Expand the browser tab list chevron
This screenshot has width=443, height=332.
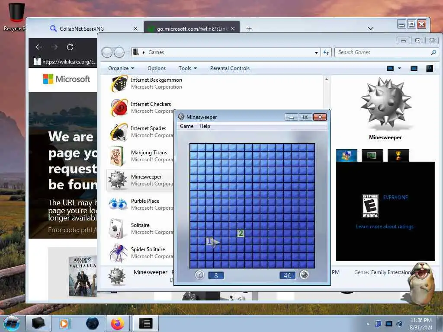371,29
